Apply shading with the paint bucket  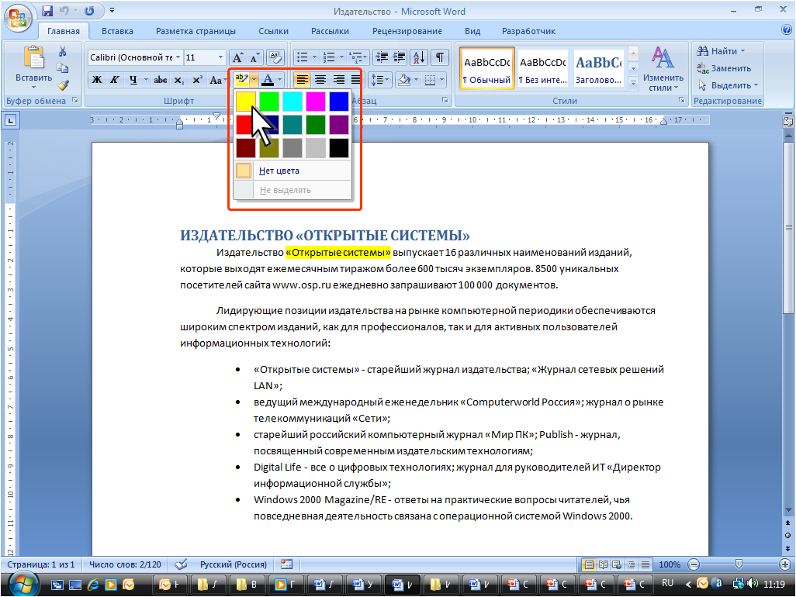[405, 80]
